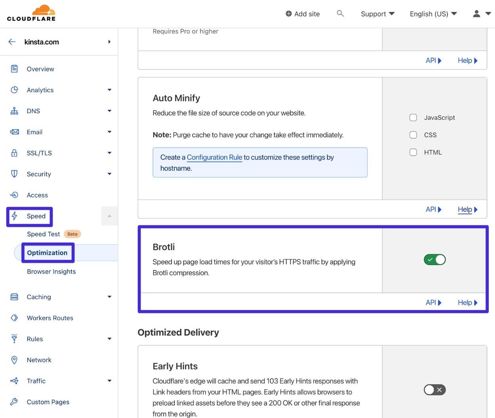Image resolution: width=495 pixels, height=418 pixels.
Task: Select the Rules funnel icon
Action: pos(13,338)
